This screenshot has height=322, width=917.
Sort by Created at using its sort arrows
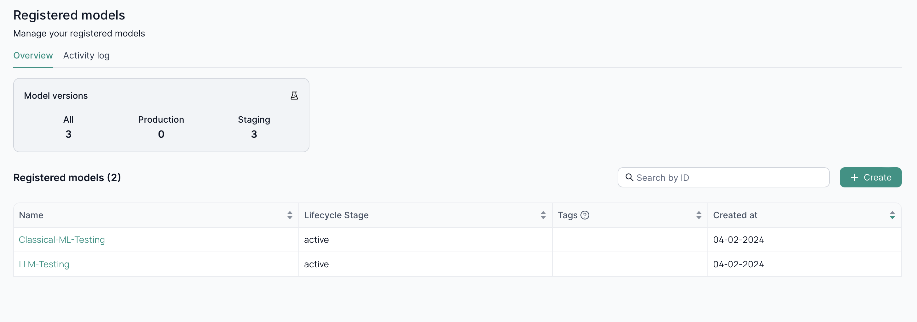pyautogui.click(x=892, y=215)
